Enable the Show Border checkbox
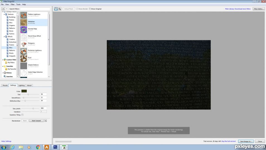The height and width of the screenshot is (150, 266). (x=77, y=9)
